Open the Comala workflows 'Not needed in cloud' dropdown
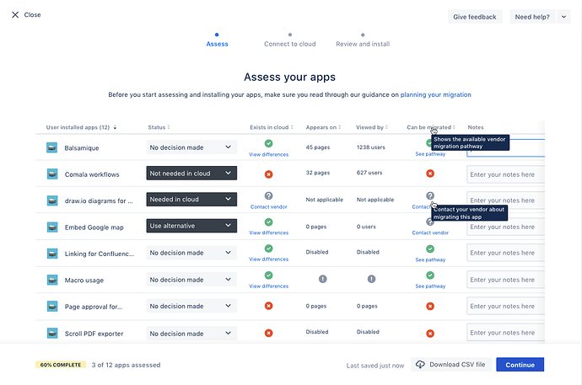582x385 pixels. (191, 173)
